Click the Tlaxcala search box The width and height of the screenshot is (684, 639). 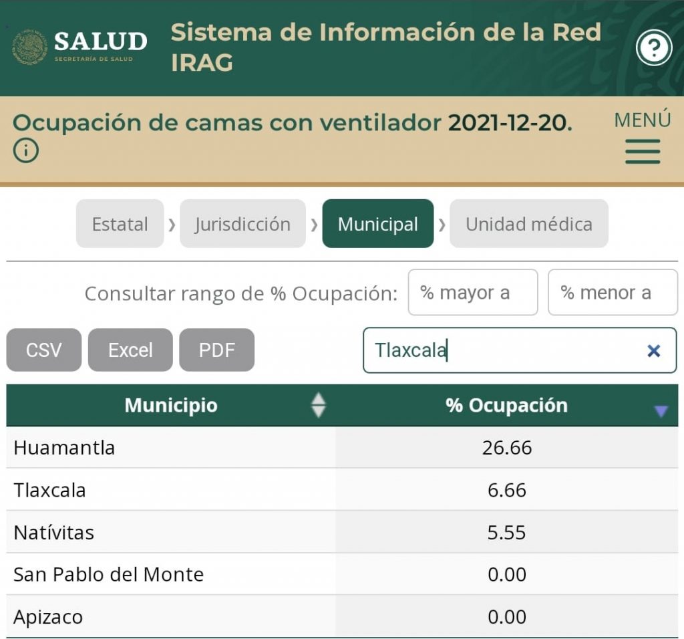501,350
